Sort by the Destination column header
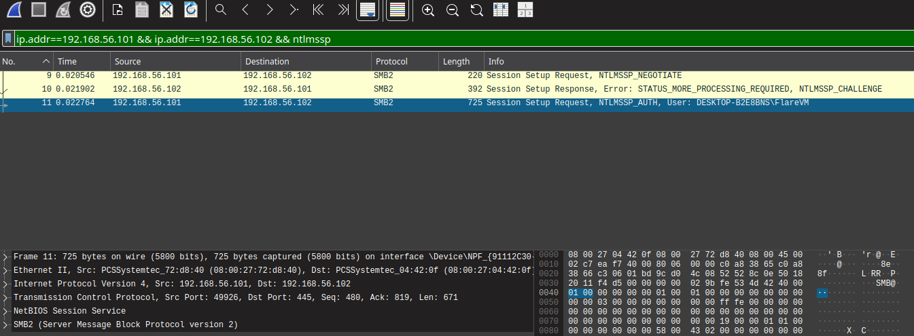The width and height of the screenshot is (914, 336). tap(306, 61)
